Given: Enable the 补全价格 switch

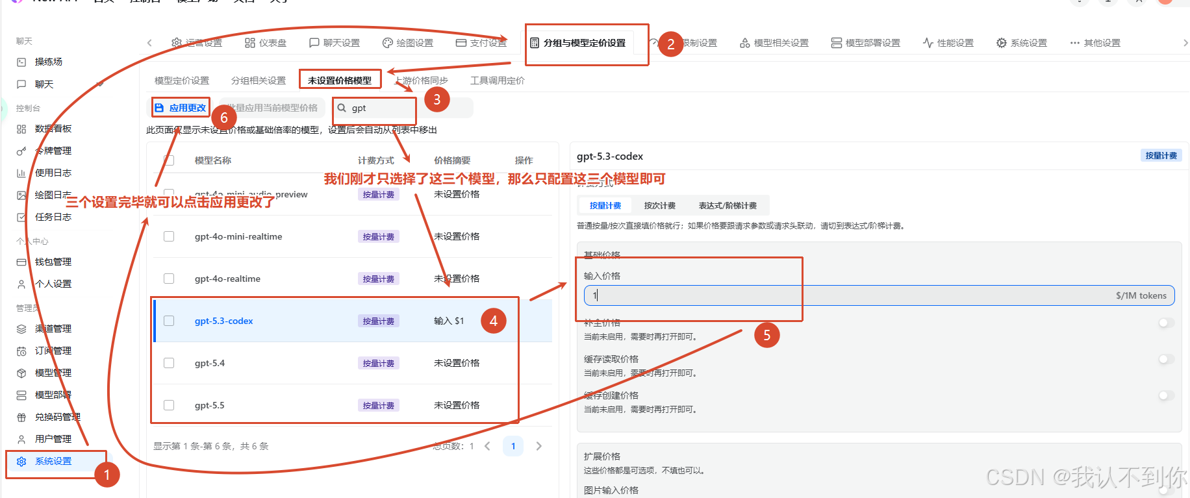Looking at the screenshot, I should point(1166,323).
